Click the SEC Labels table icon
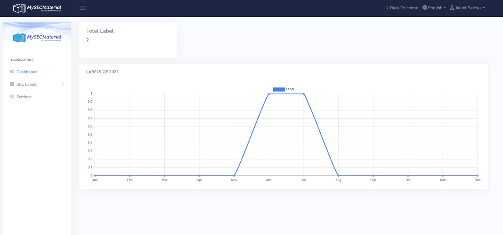Viewport: 503px width, 235px height. pos(12,84)
